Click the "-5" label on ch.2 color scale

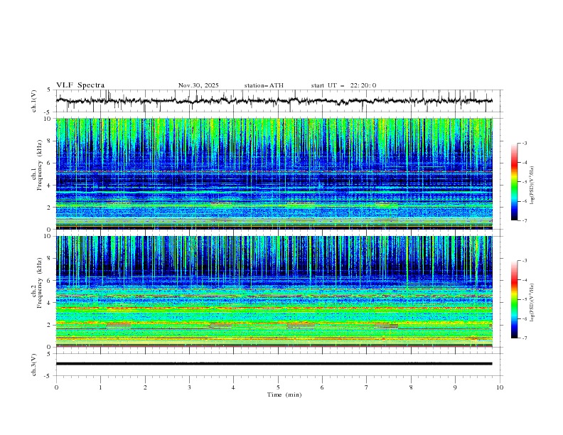524,299
